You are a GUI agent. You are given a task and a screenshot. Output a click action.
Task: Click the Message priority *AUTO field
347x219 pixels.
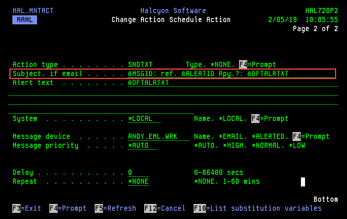coord(142,146)
